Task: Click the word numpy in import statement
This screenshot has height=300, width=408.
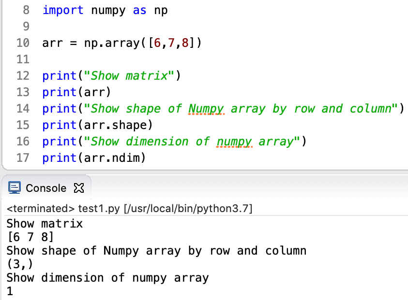Action: (107, 10)
